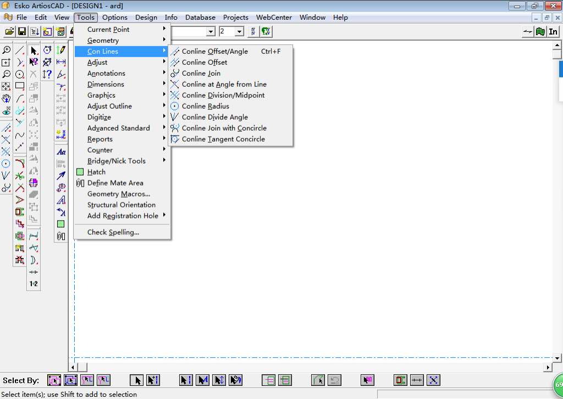Click the In units toolbar button
The height and width of the screenshot is (399, 563).
553,32
